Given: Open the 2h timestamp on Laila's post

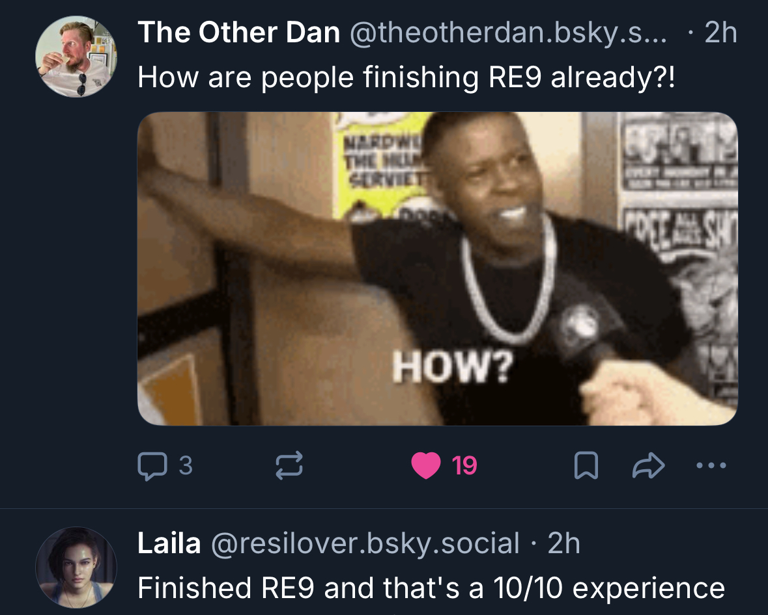Looking at the screenshot, I should (563, 543).
